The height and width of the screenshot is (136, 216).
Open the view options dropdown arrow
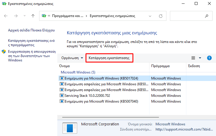200,58
